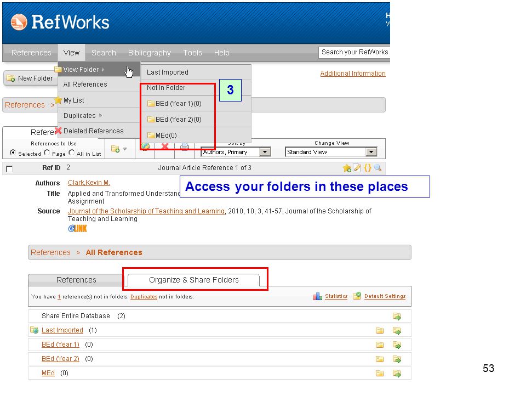This screenshot has width=526, height=395.
Task: Select My List menu entry
Action: [x=99, y=100]
